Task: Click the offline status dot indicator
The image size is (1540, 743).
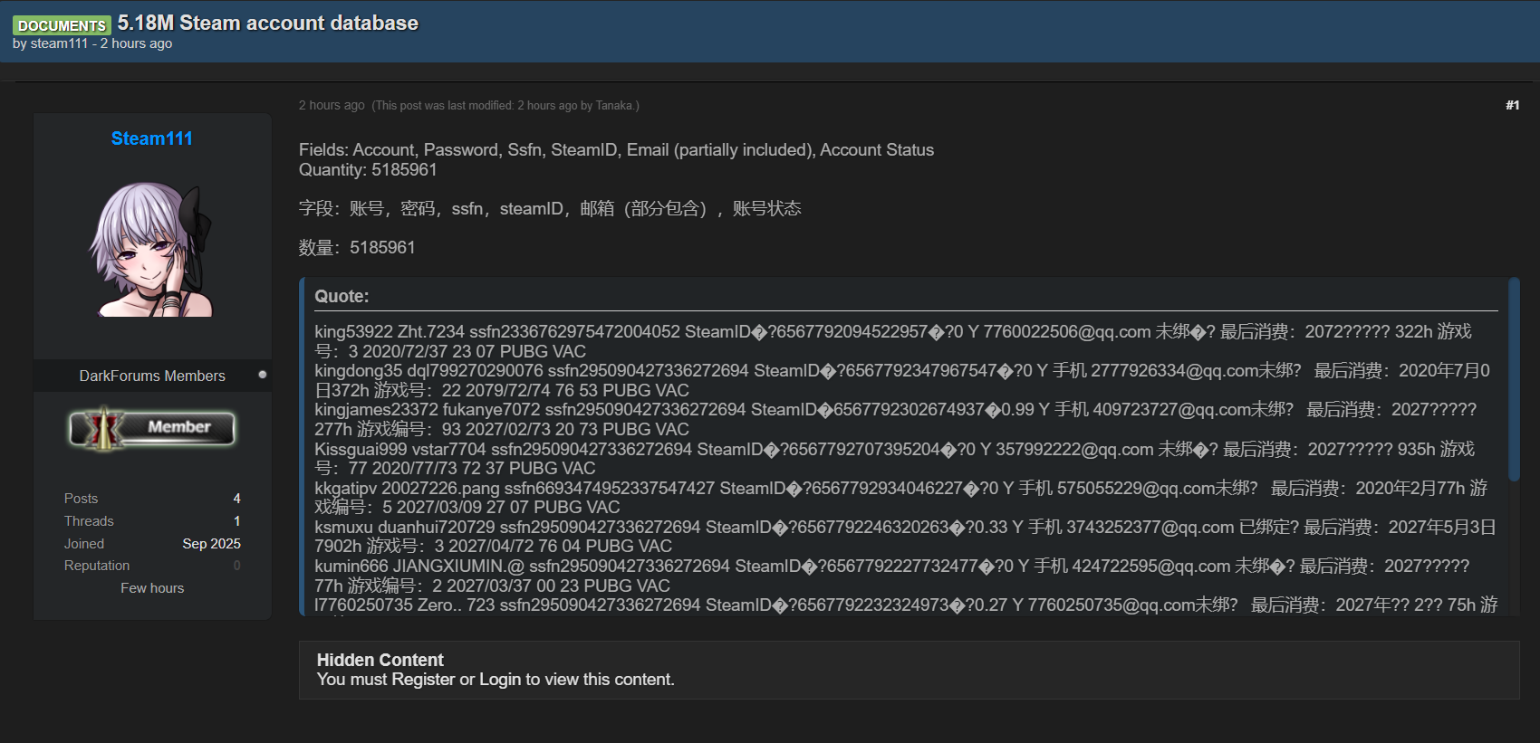Action: [263, 375]
